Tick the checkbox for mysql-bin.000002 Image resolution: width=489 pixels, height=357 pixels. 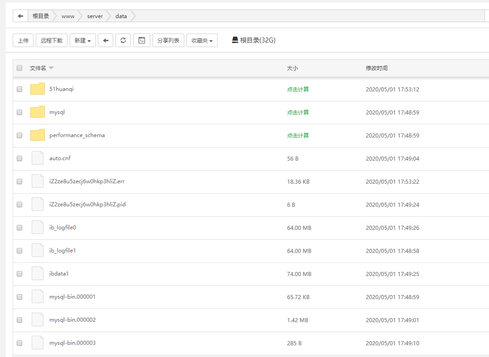tap(19, 320)
